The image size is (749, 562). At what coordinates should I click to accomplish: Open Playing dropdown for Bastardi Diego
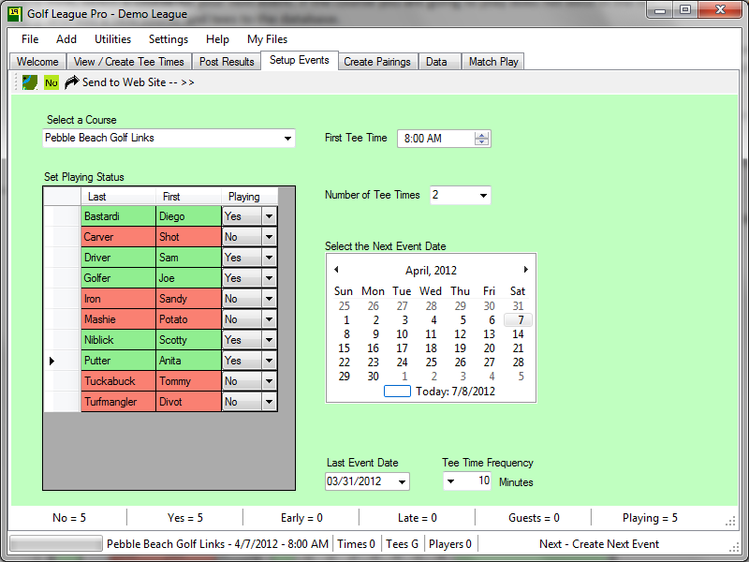click(x=269, y=216)
